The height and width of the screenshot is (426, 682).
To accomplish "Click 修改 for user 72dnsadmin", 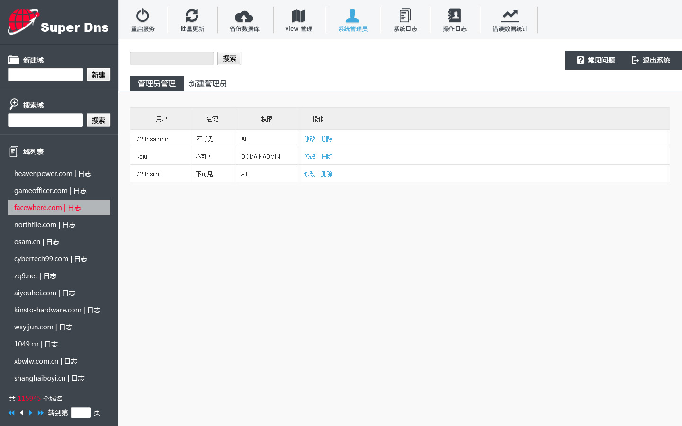I will (310, 139).
